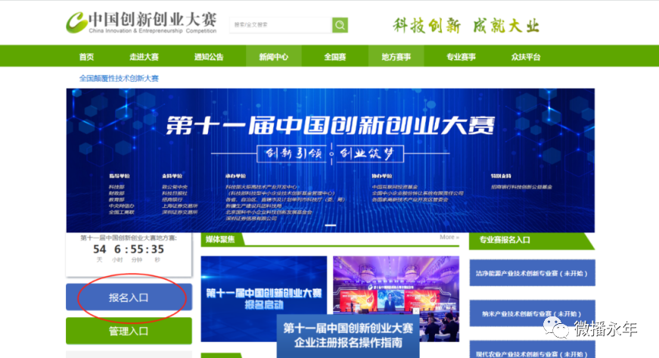Open 现代农业产业技术创新专业赛 entry
This screenshot has height=358, width=659.
coord(532,350)
